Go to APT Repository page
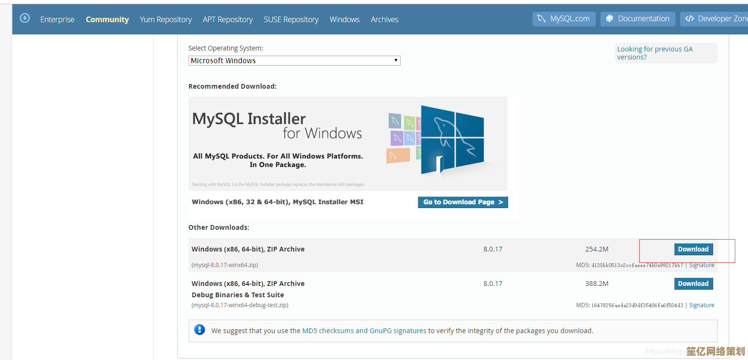Image resolution: width=748 pixels, height=360 pixels. 228,19
